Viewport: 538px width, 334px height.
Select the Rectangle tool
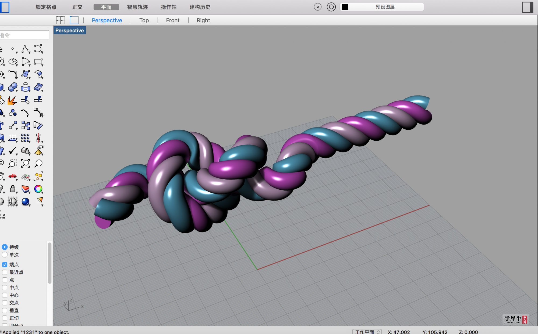(x=38, y=62)
